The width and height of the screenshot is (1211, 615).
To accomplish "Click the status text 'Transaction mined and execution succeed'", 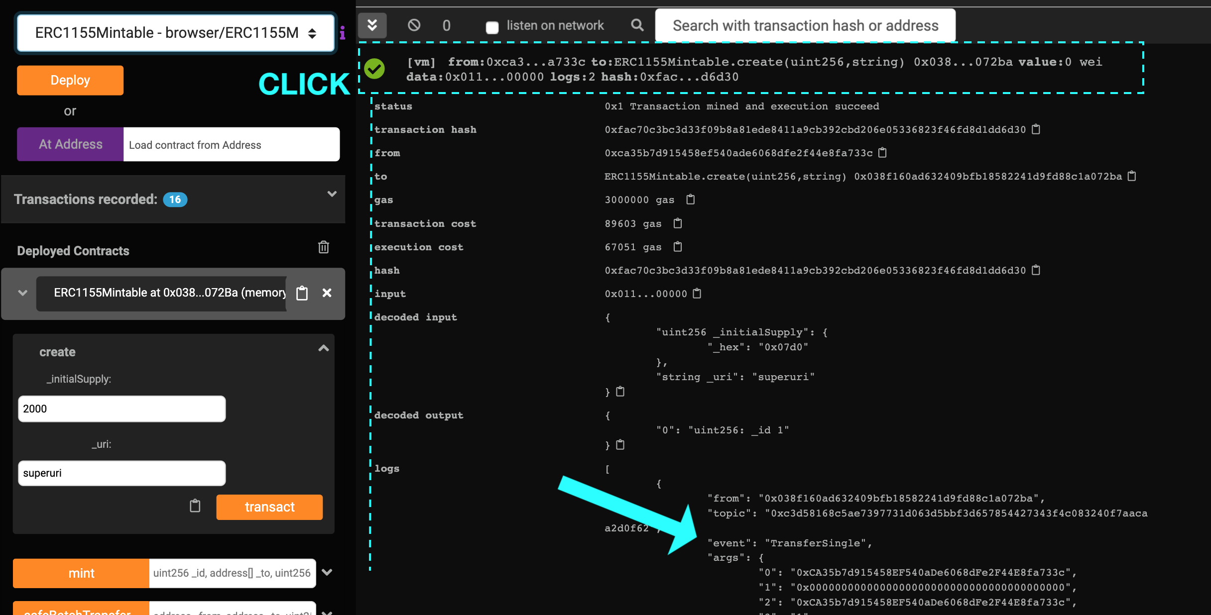I will coord(754,106).
